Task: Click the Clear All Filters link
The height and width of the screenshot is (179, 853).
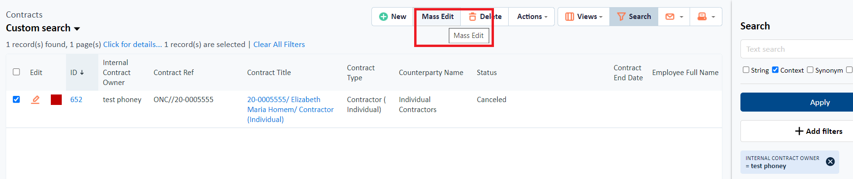Action: click(279, 44)
